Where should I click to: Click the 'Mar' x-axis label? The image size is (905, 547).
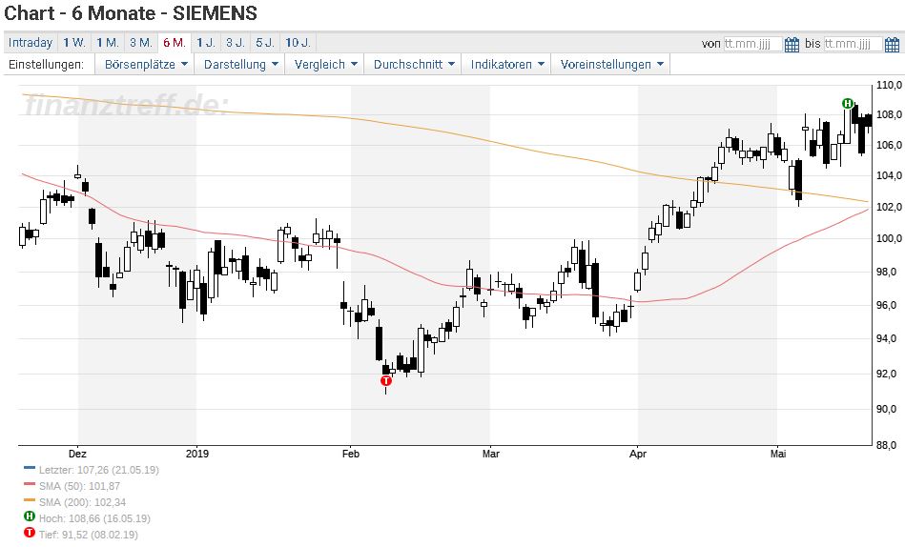[x=490, y=454]
